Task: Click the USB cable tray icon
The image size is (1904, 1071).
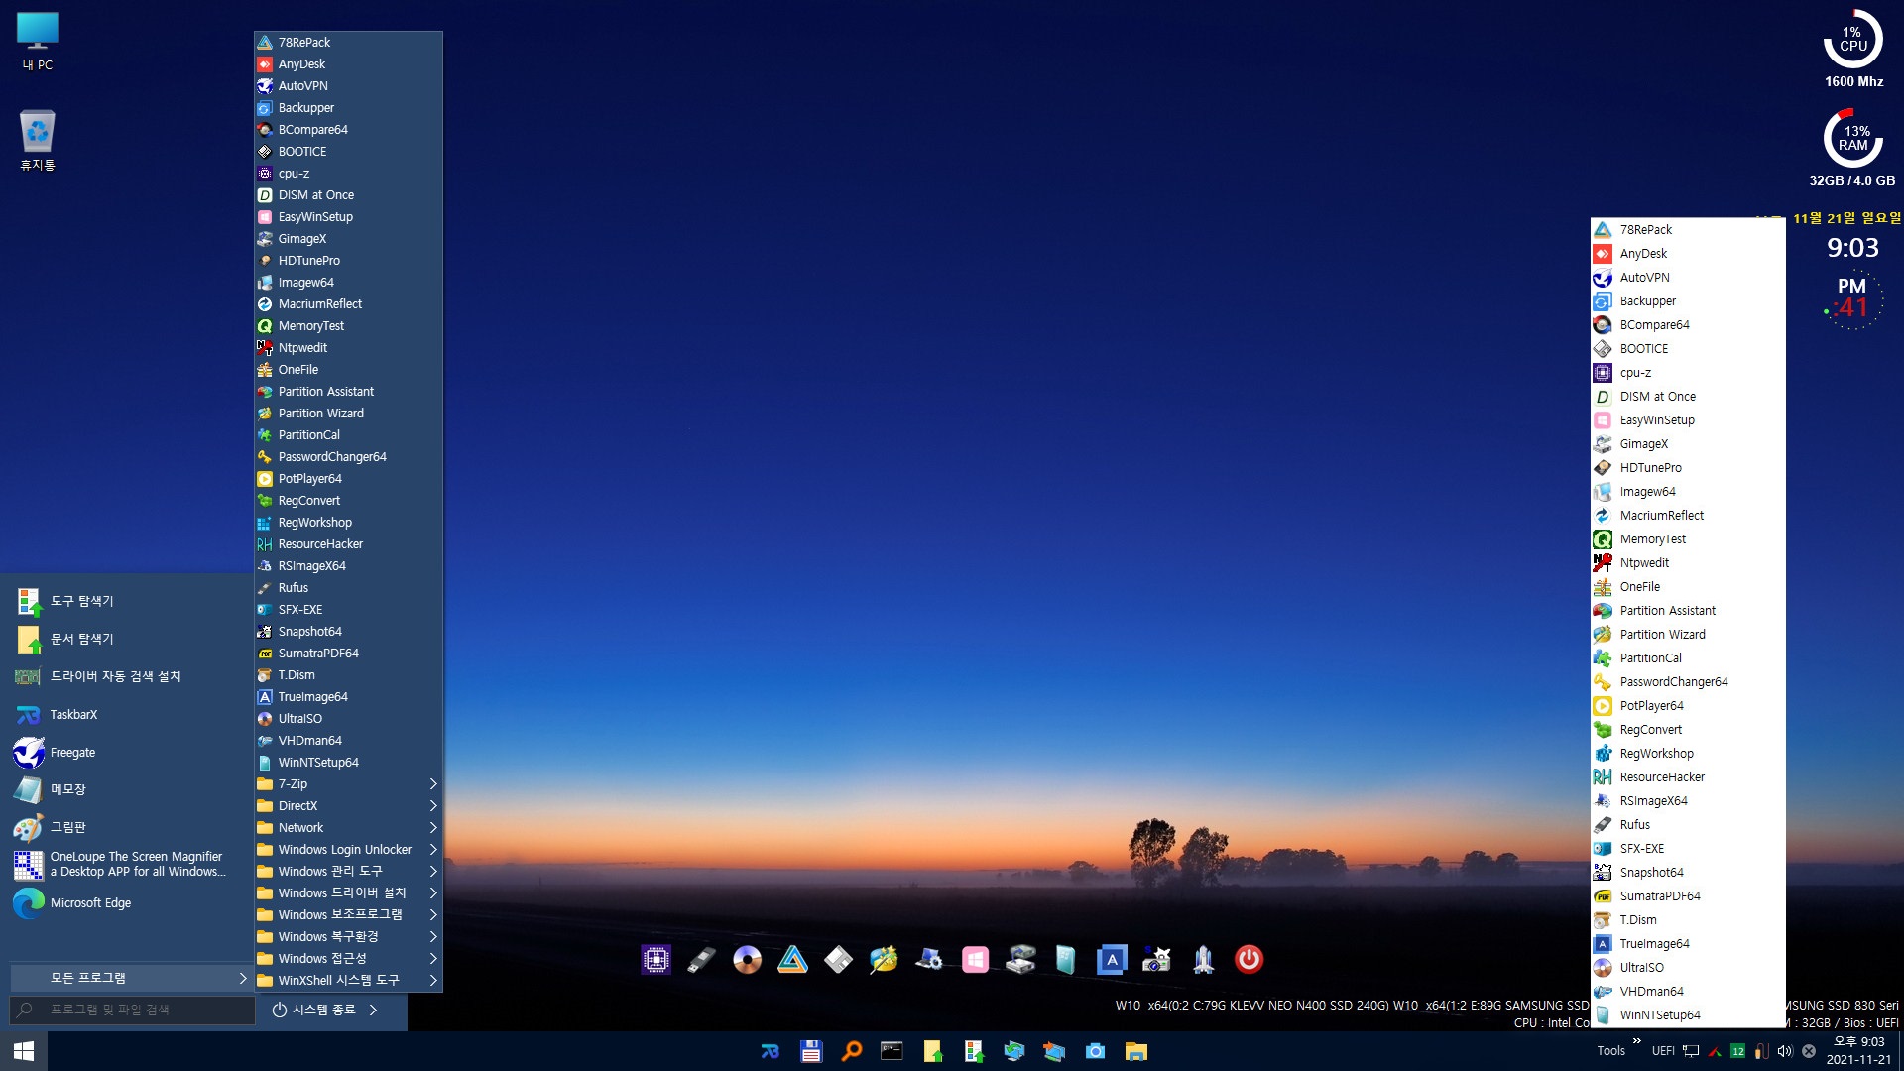Action: (1761, 1051)
